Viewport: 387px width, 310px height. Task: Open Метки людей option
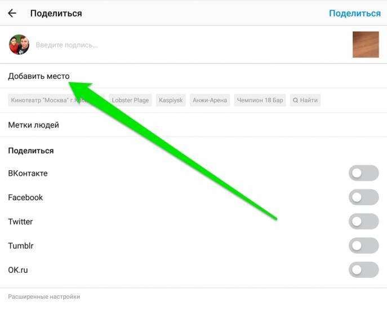tap(34, 125)
